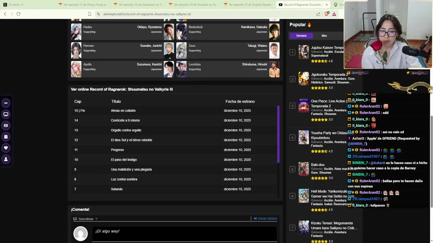Screen dimensions: 433x243
Task: Open the calendar schedule icon
Action: click(6, 137)
